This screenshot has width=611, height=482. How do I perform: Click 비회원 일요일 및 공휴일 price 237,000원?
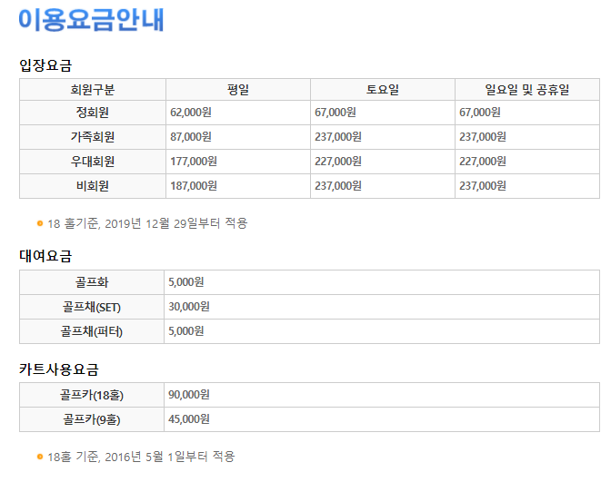[483, 186]
